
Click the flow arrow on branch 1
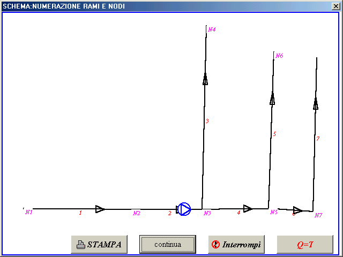(x=100, y=209)
